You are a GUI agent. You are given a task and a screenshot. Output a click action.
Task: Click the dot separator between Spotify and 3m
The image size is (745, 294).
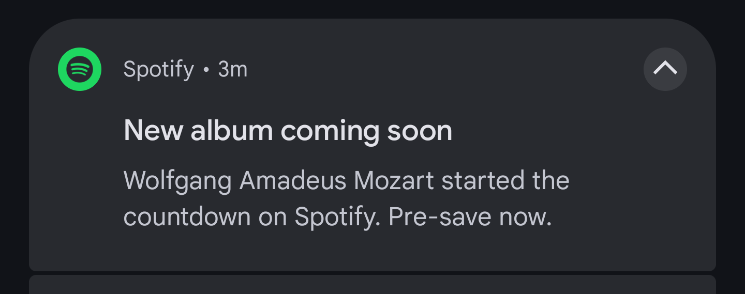(x=206, y=70)
